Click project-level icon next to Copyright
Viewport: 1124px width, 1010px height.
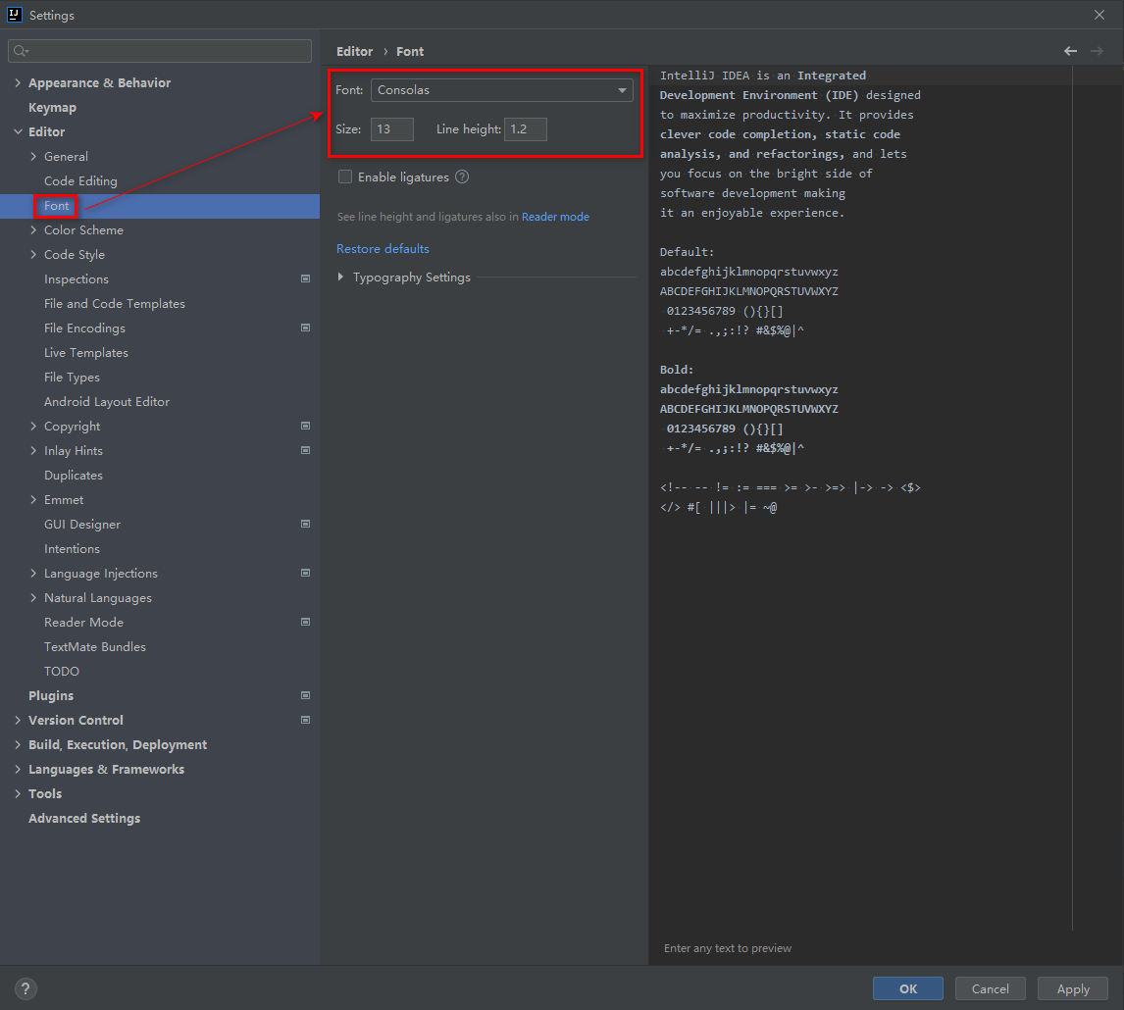point(305,426)
